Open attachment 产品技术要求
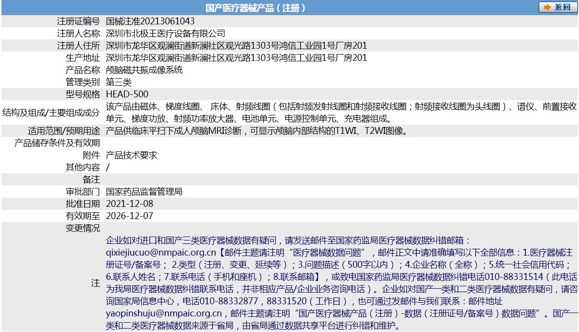 (x=131, y=155)
